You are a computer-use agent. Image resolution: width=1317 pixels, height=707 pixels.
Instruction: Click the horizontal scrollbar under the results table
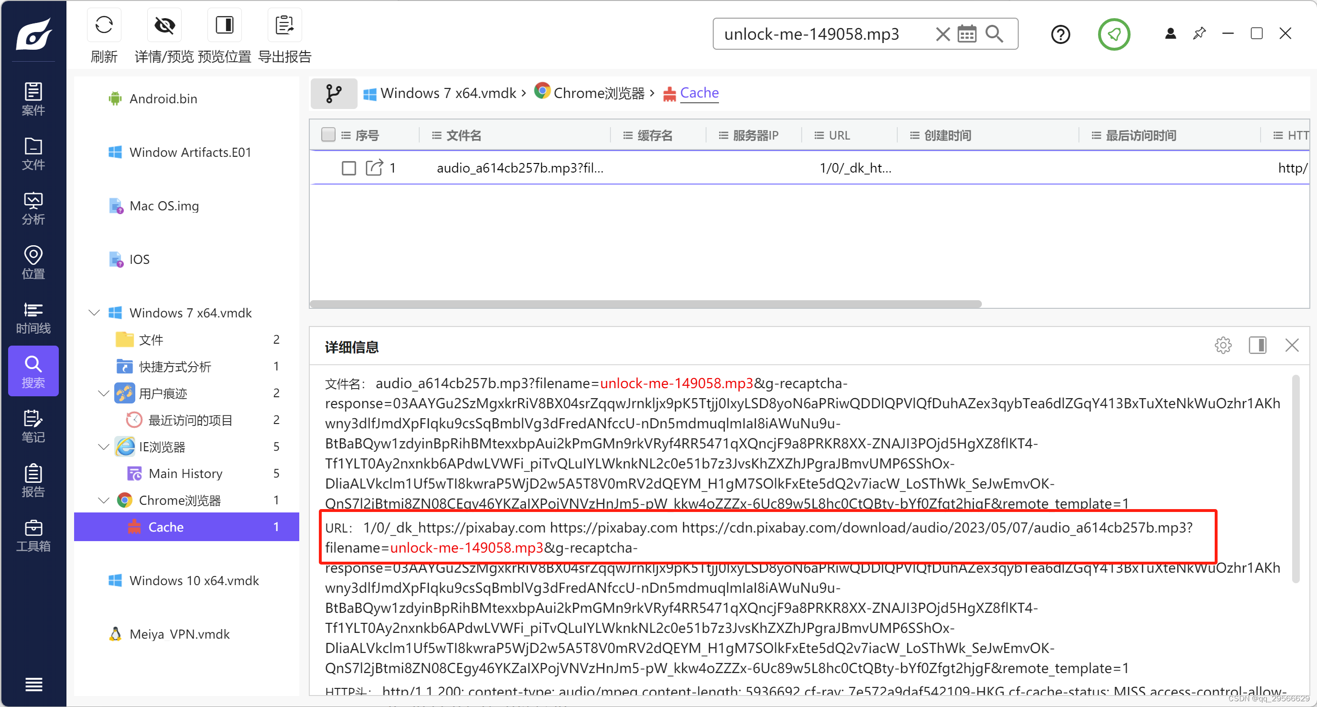point(645,304)
